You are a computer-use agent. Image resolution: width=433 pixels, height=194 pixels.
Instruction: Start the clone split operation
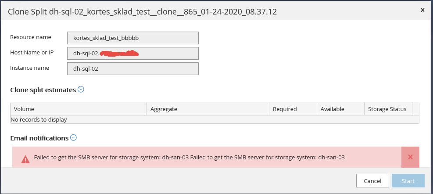[x=408, y=181]
